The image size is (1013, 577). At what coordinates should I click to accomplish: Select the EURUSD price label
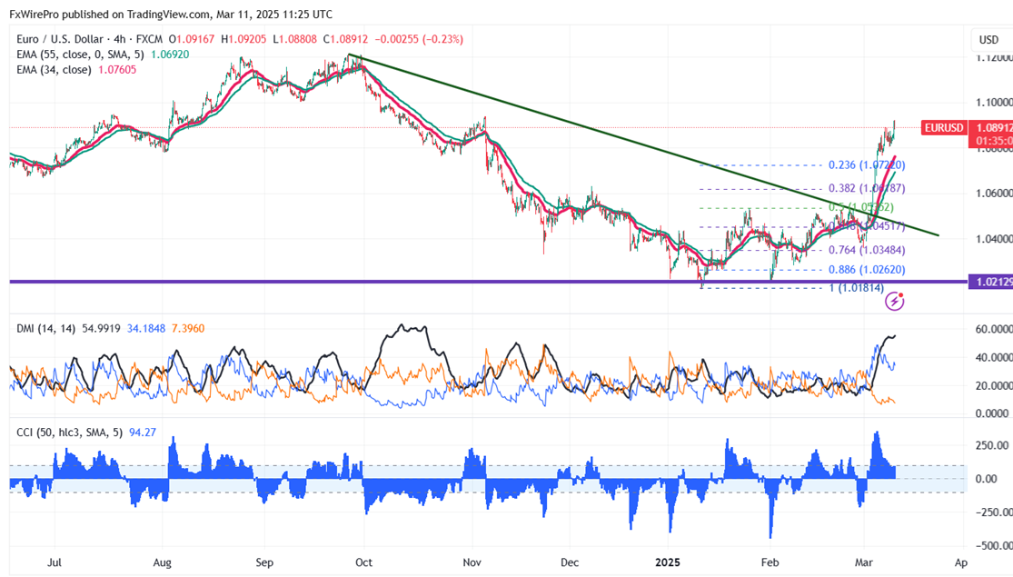tap(944, 128)
